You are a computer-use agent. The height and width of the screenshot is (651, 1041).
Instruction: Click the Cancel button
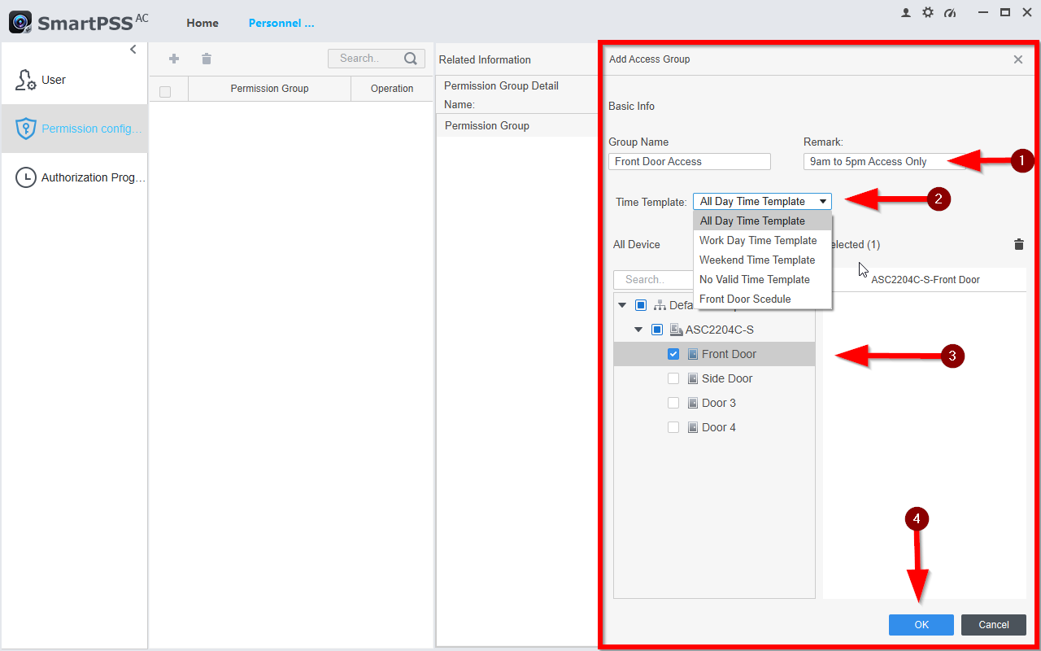tap(994, 625)
